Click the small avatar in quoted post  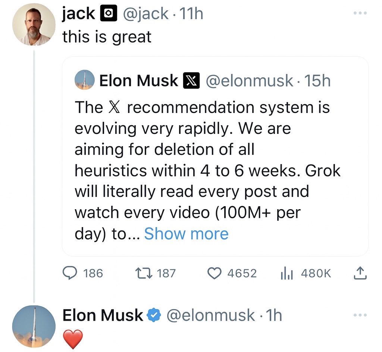84,81
